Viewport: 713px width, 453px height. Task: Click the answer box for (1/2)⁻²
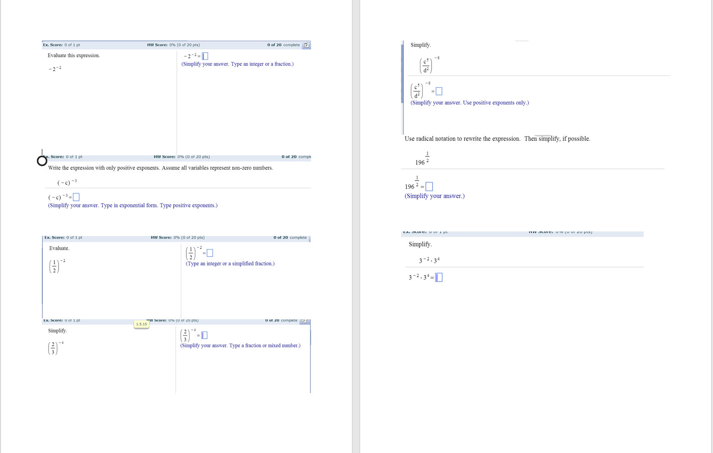(210, 253)
